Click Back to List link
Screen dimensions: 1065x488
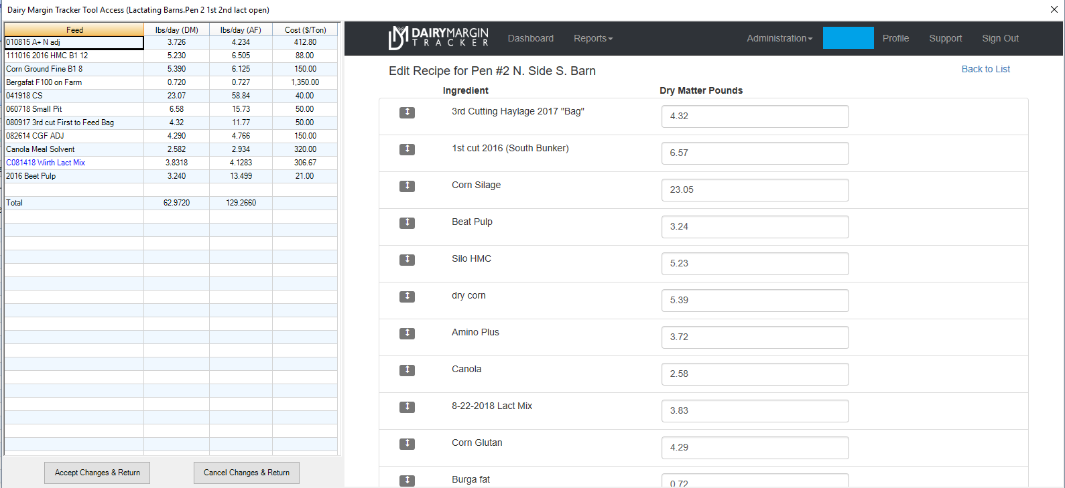(x=985, y=69)
